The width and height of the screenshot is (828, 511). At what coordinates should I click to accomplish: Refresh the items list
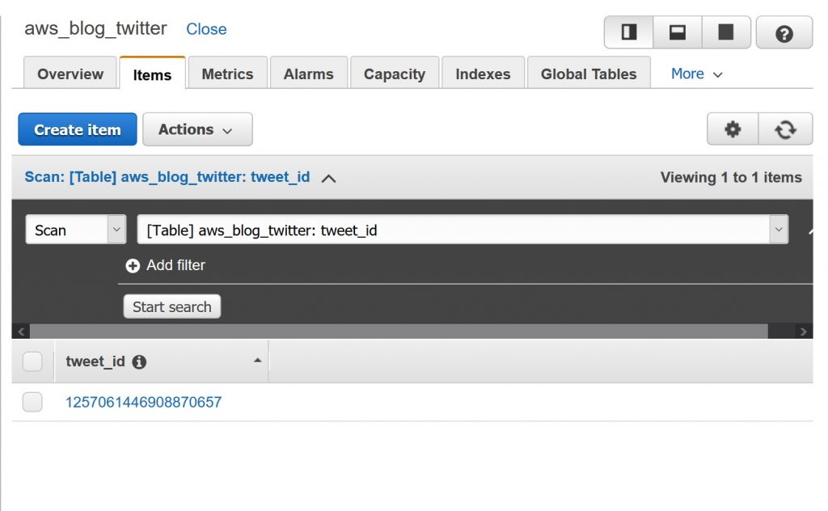[x=785, y=129]
